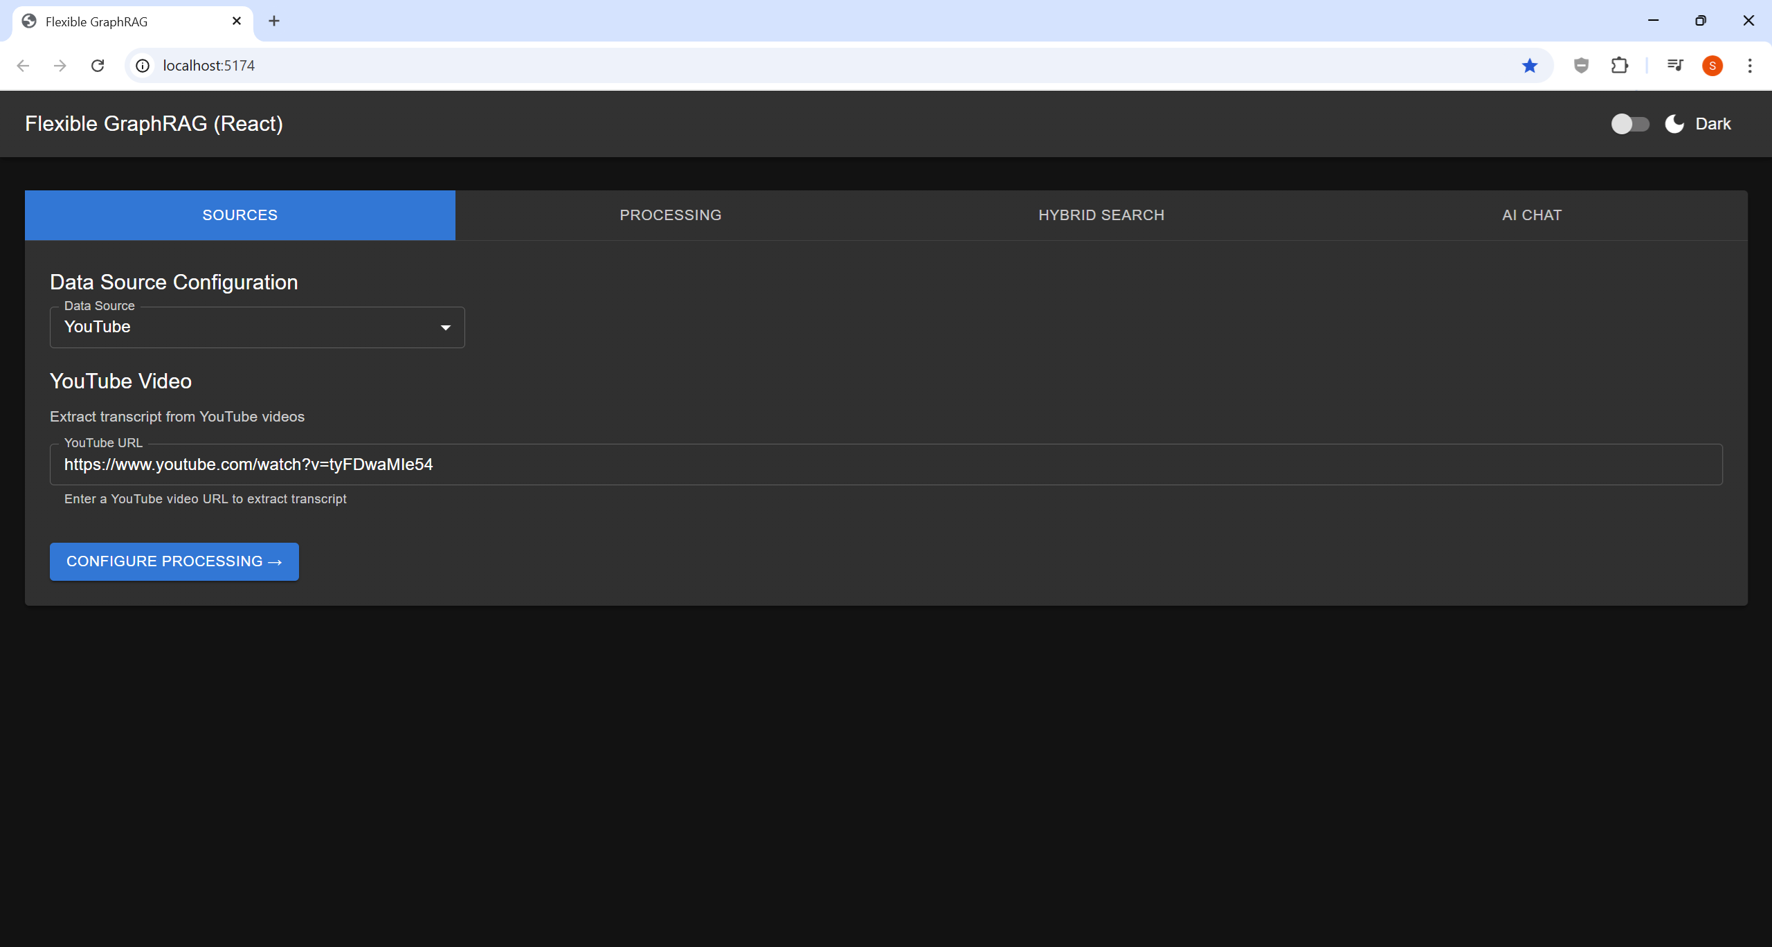
Task: Click the browser back navigation arrow
Action: point(24,65)
